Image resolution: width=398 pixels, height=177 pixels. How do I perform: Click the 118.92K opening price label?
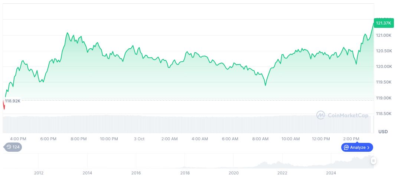13,101
